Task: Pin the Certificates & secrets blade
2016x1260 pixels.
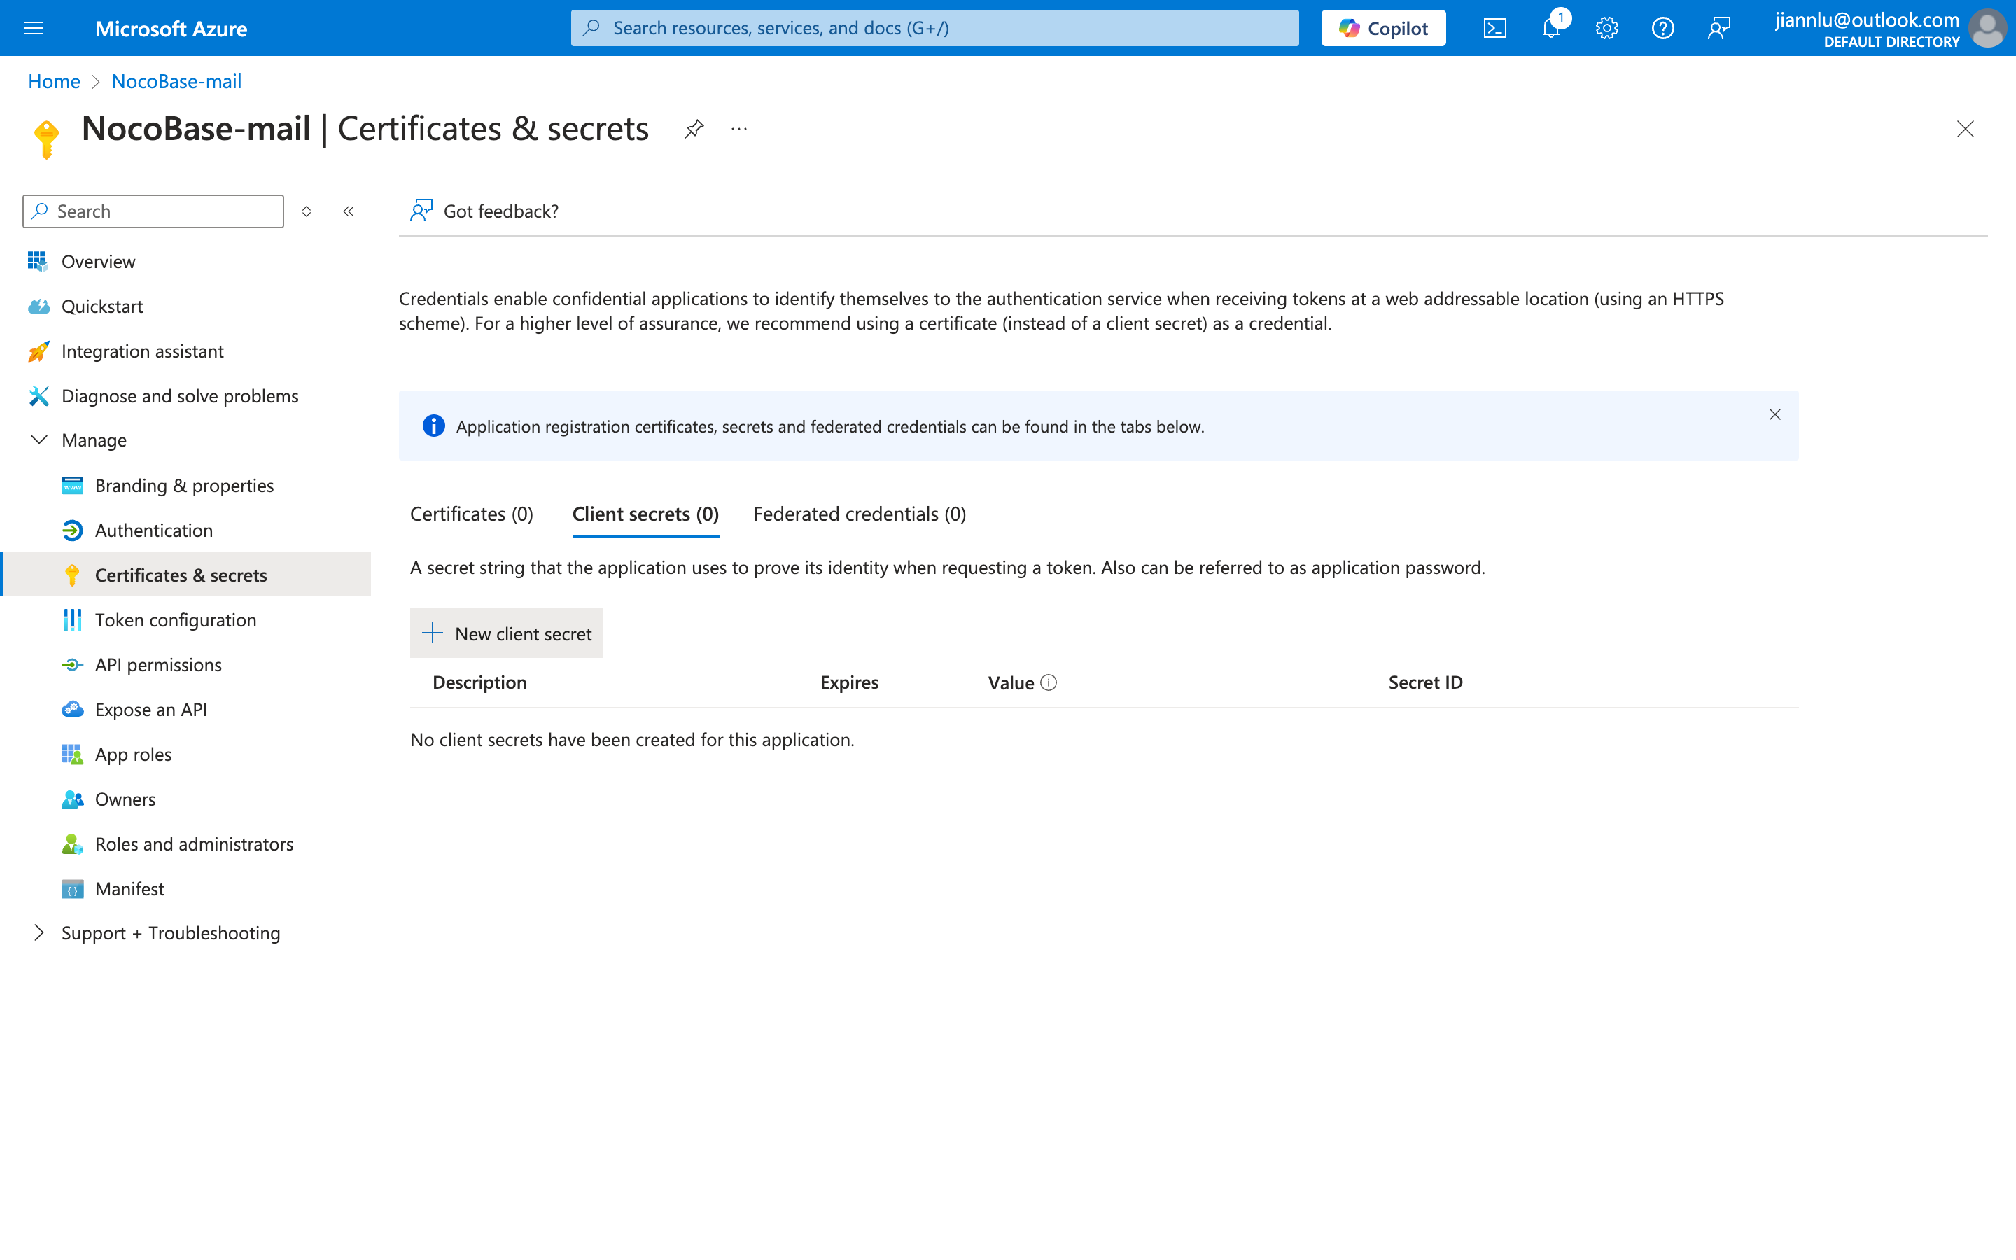Action: [x=694, y=129]
